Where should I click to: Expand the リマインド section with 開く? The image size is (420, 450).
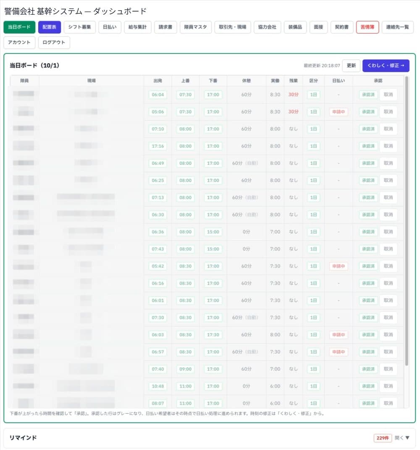tap(402, 438)
